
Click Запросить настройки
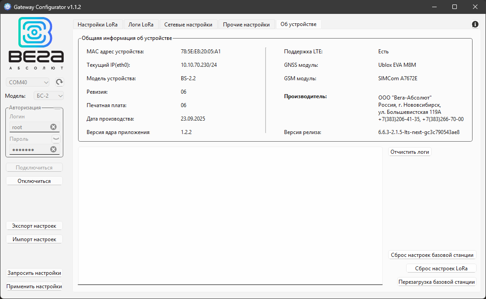pyautogui.click(x=34, y=273)
